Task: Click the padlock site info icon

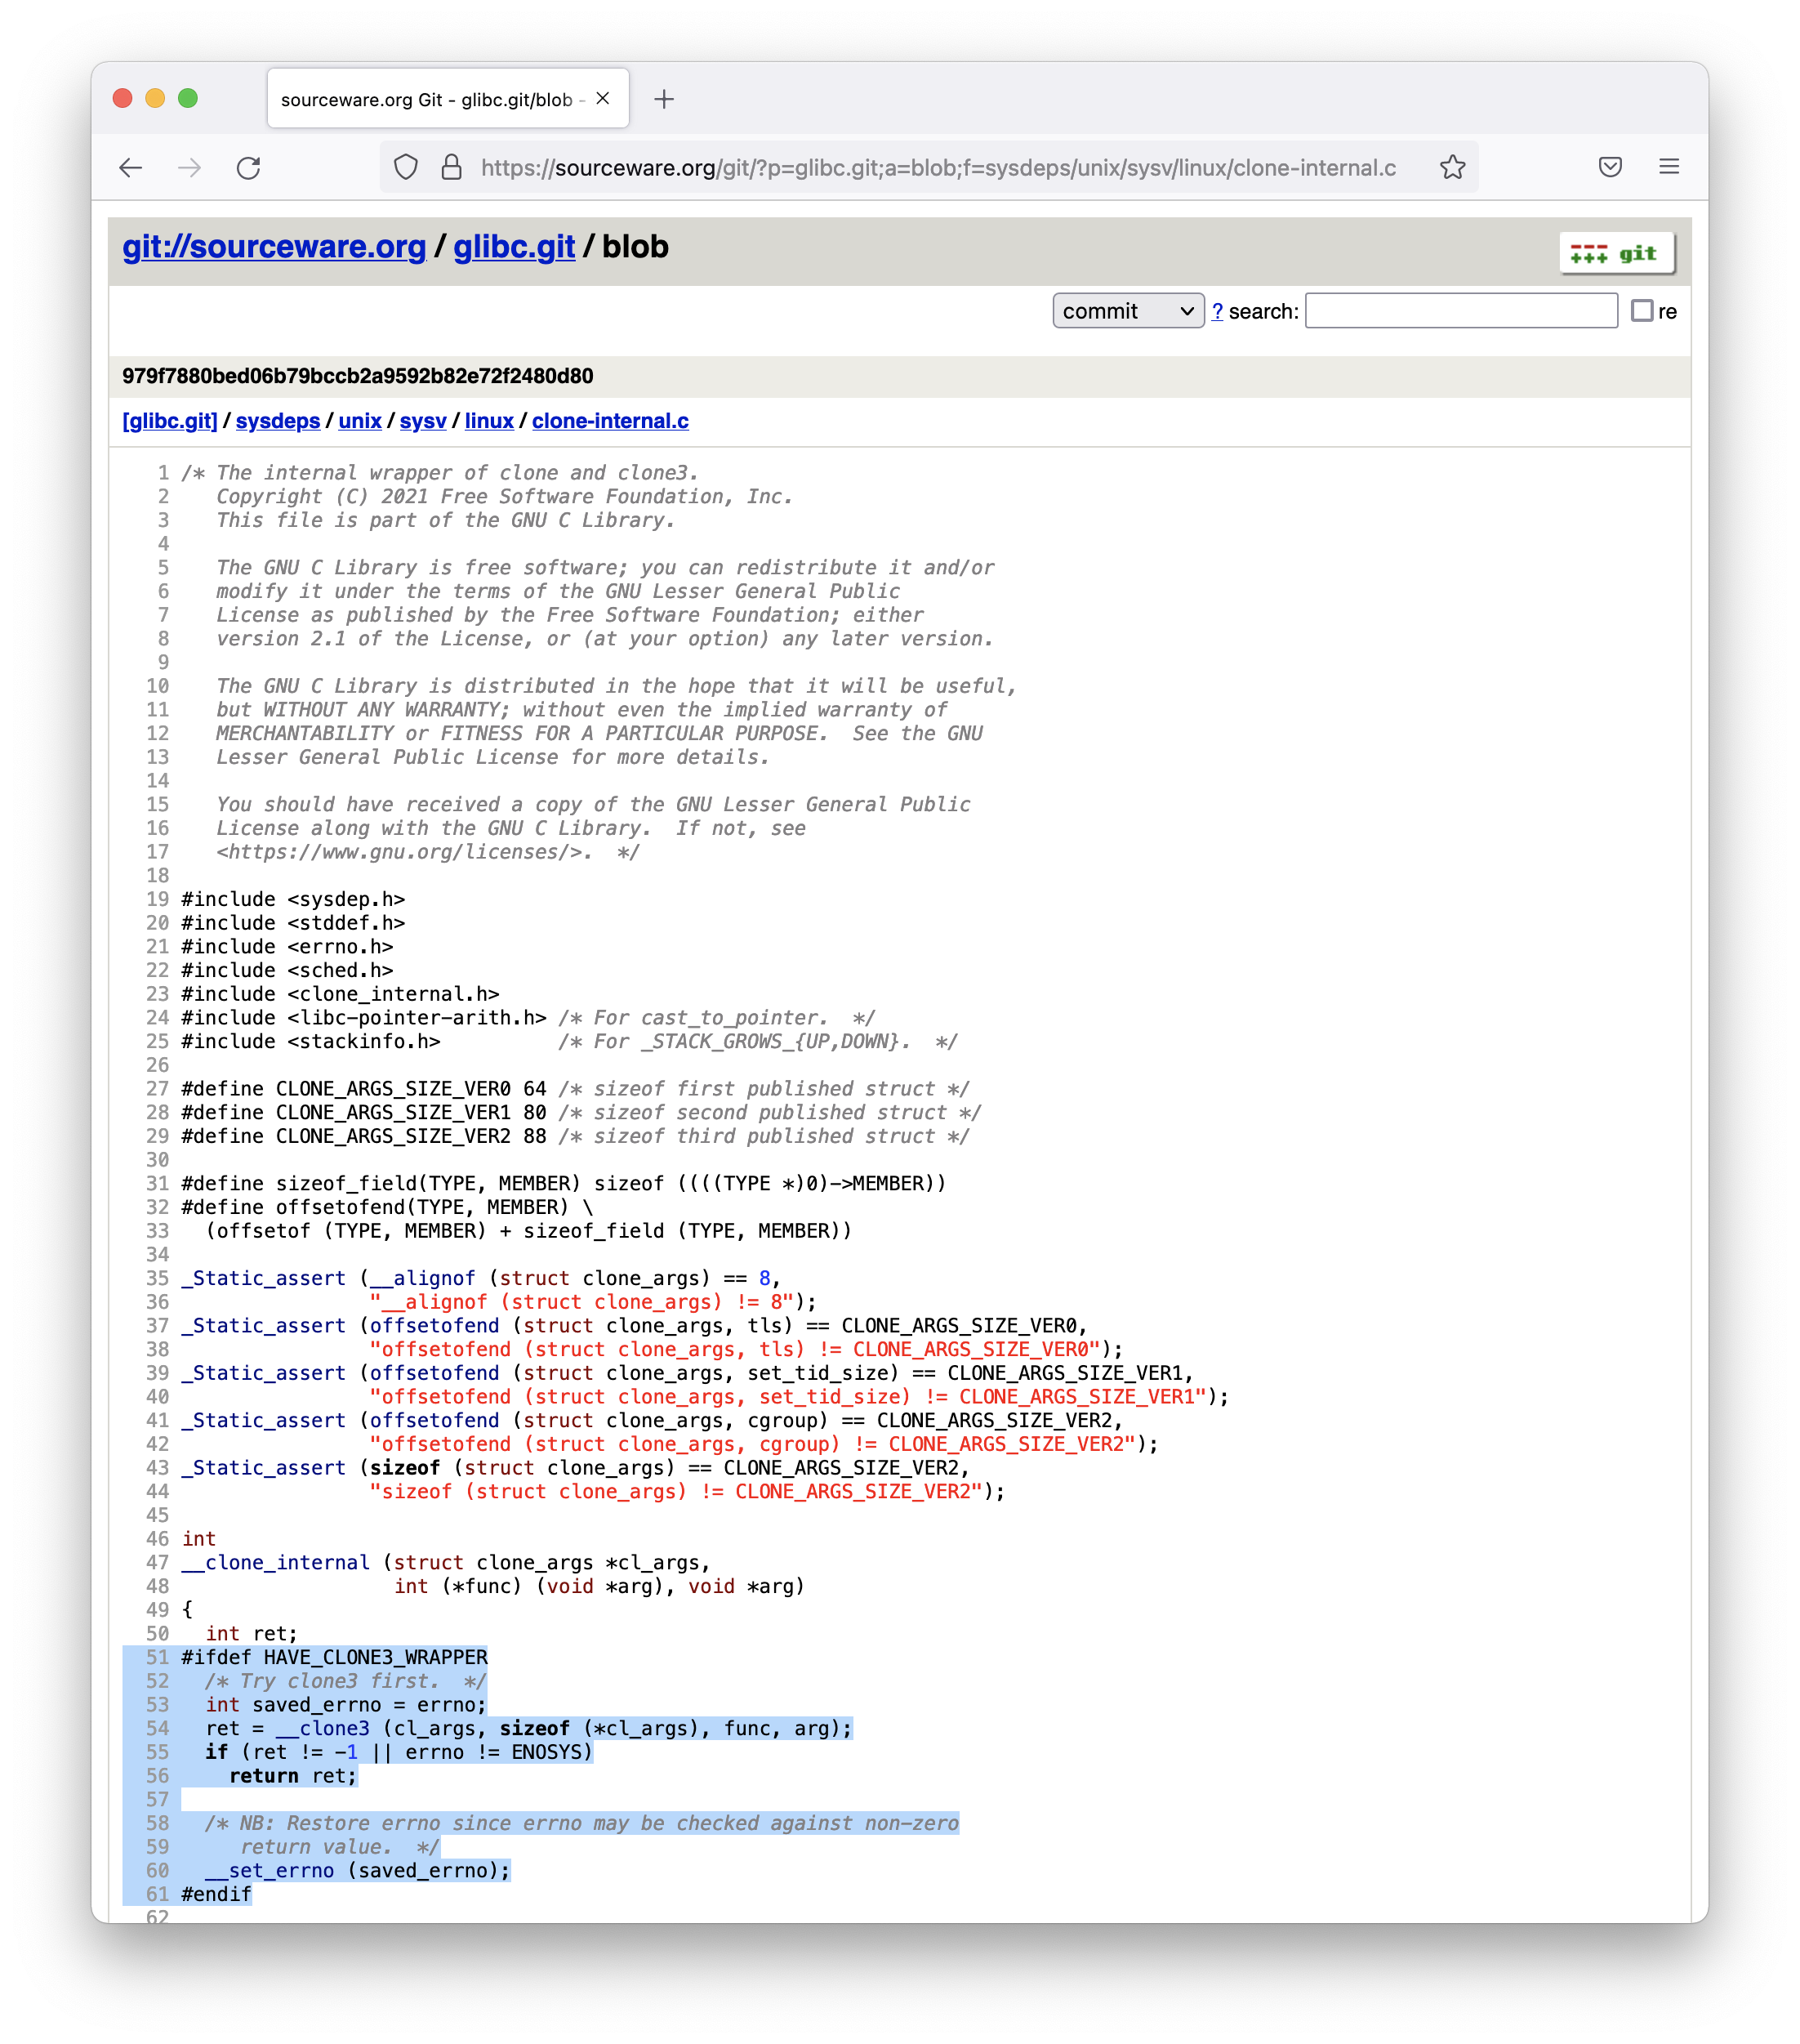Action: click(x=452, y=167)
